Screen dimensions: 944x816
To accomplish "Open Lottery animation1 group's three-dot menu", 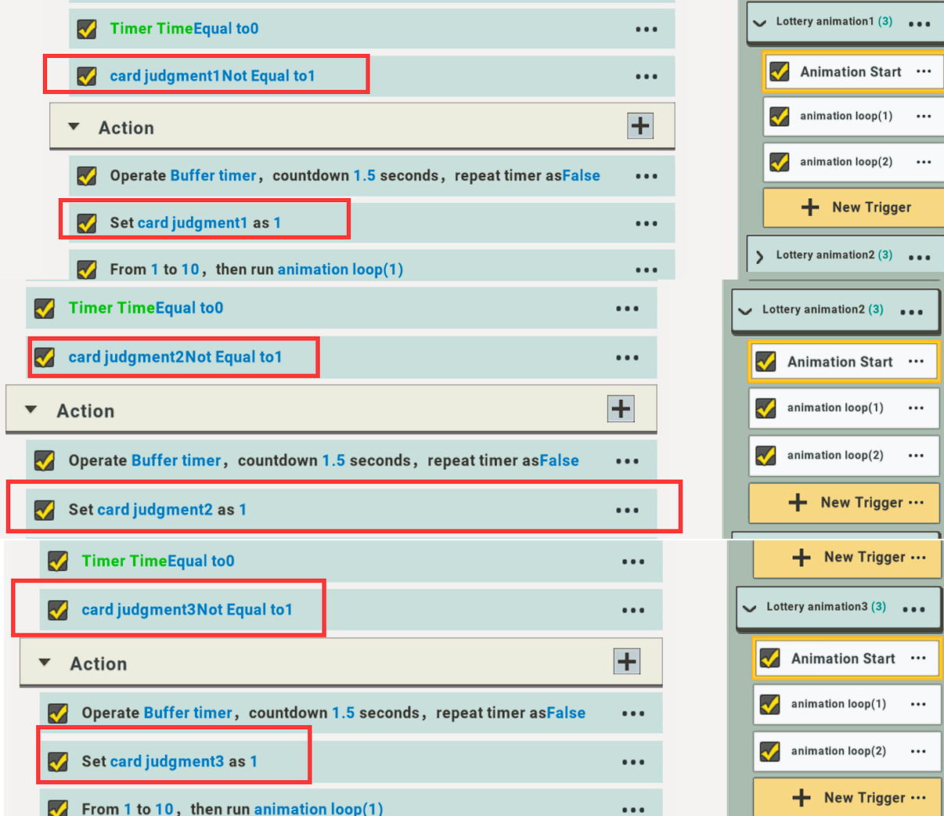I will [x=919, y=23].
